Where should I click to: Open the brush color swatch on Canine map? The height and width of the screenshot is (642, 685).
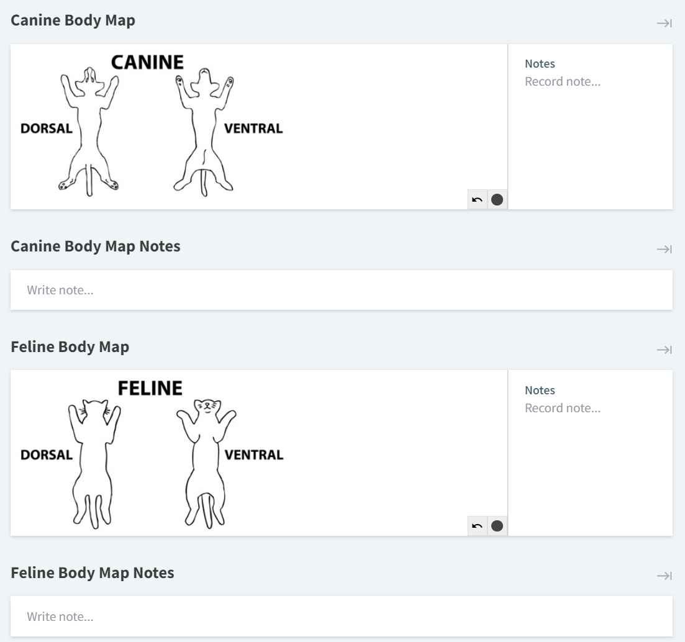pyautogui.click(x=496, y=199)
